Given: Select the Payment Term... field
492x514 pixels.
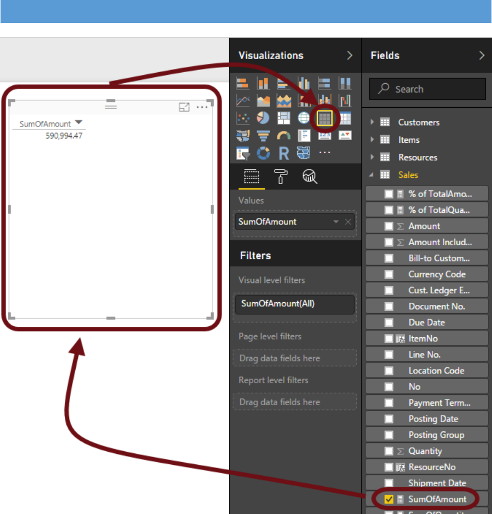Looking at the screenshot, I should point(427,403).
